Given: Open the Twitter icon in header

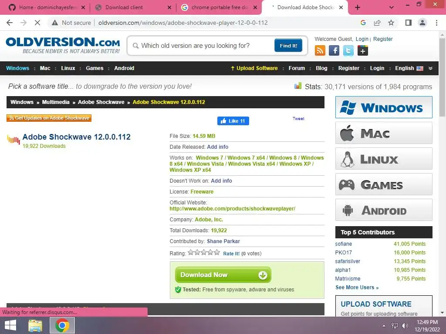Looking at the screenshot, I should point(348,51).
